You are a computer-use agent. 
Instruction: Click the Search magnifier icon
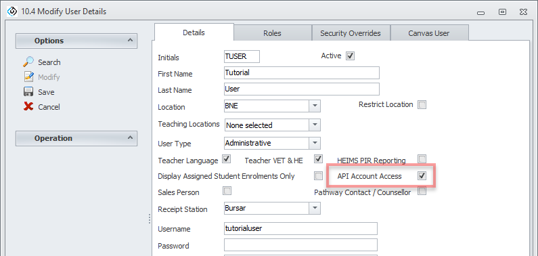tap(28, 62)
